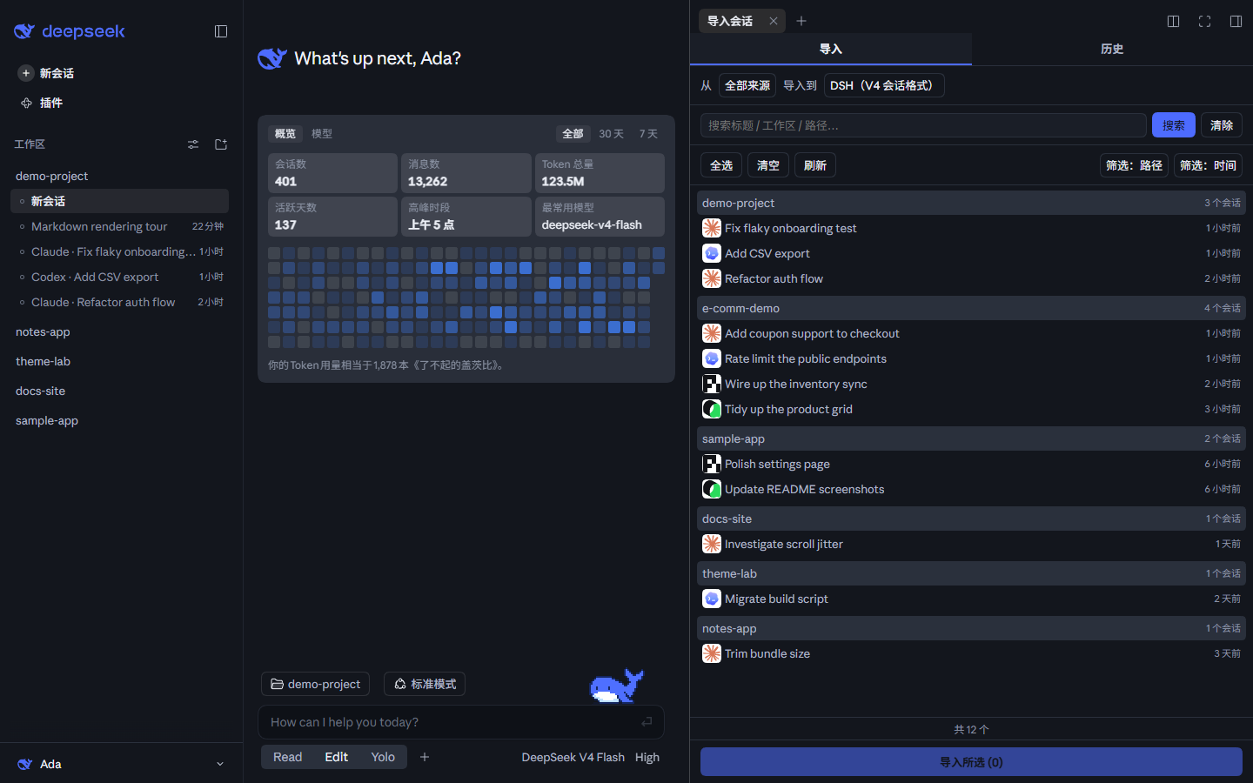The image size is (1253, 783).
Task: Open demo-project folder selector
Action: 315,684
